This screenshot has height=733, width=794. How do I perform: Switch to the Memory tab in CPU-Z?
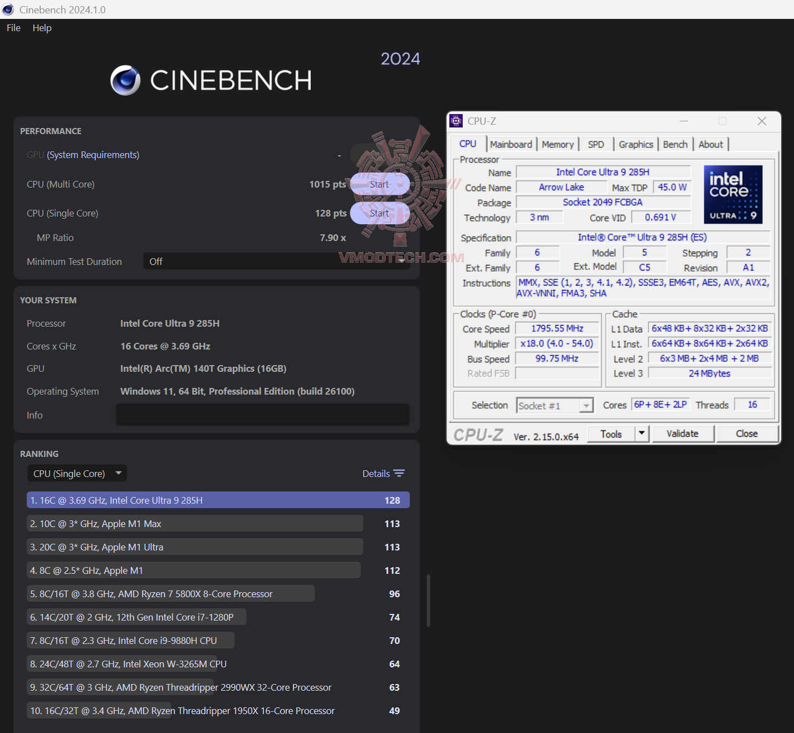557,144
